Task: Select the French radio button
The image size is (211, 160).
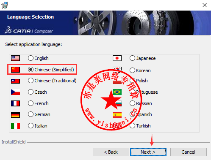Action: click(31, 103)
